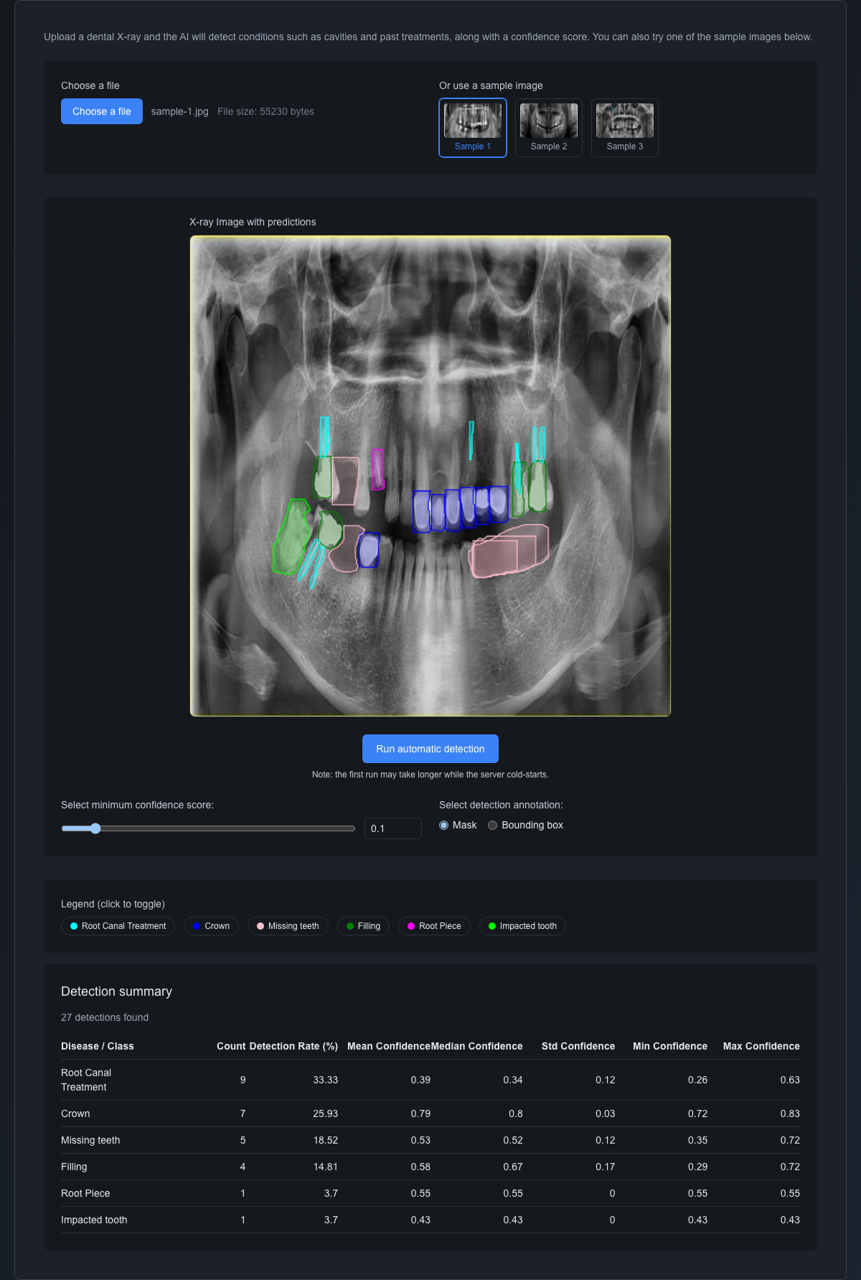Click the File size: 55230 bytes text
The image size is (861, 1280).
[x=265, y=111]
